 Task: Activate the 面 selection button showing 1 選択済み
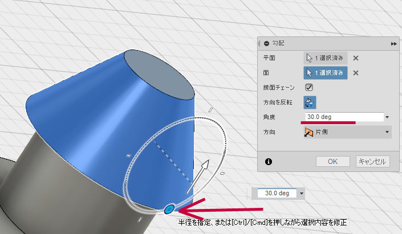325,73
